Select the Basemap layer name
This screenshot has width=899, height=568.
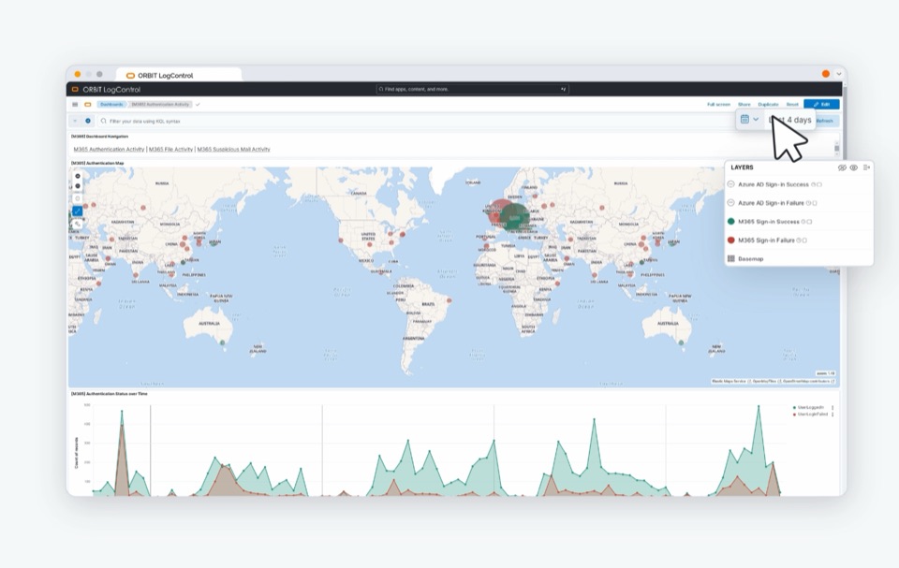(750, 259)
